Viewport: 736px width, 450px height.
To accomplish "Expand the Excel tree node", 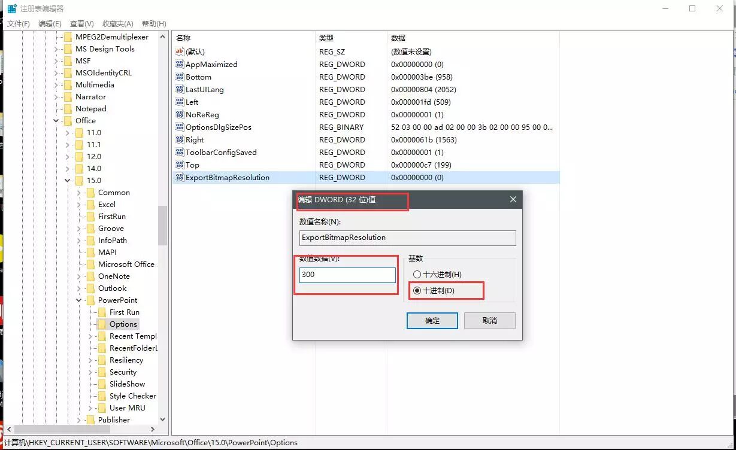I will [79, 204].
